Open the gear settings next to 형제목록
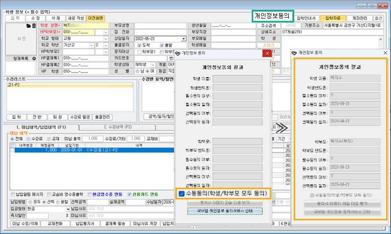 click(x=34, y=58)
